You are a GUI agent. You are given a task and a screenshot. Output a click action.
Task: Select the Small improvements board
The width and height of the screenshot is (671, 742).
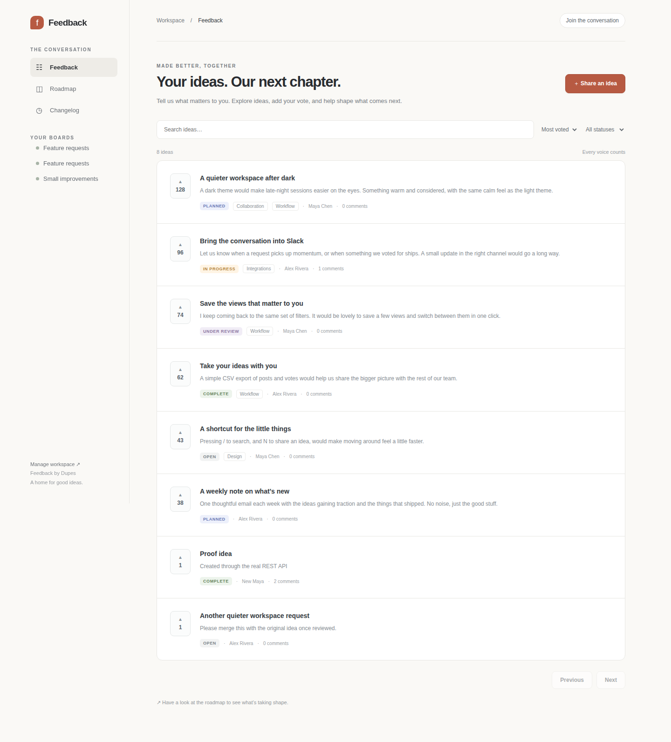70,179
